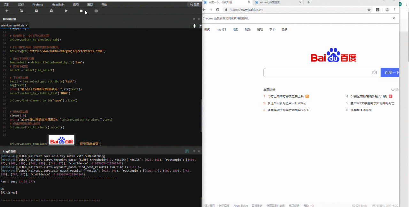Image resolution: width=409 pixels, height=207 pixels.
Task: Close the script editor panel
Action: point(199,19)
